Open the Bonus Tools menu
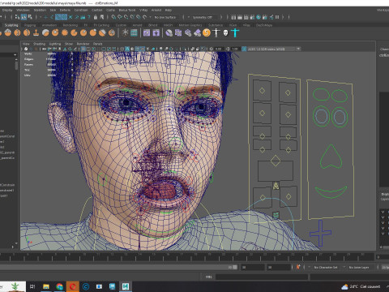Screen dimensions: 389x292 click(x=126, y=10)
